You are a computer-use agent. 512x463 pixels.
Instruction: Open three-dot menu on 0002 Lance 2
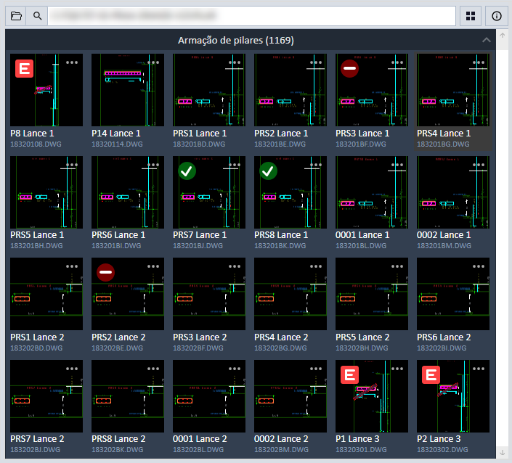click(316, 369)
